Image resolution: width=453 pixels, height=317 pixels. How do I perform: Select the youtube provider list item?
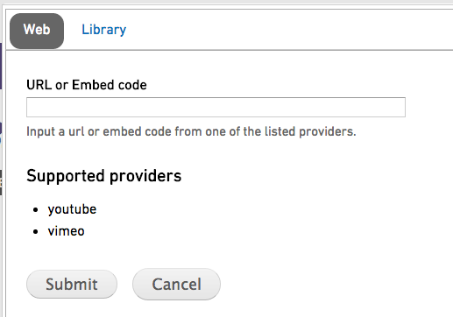[x=72, y=209]
